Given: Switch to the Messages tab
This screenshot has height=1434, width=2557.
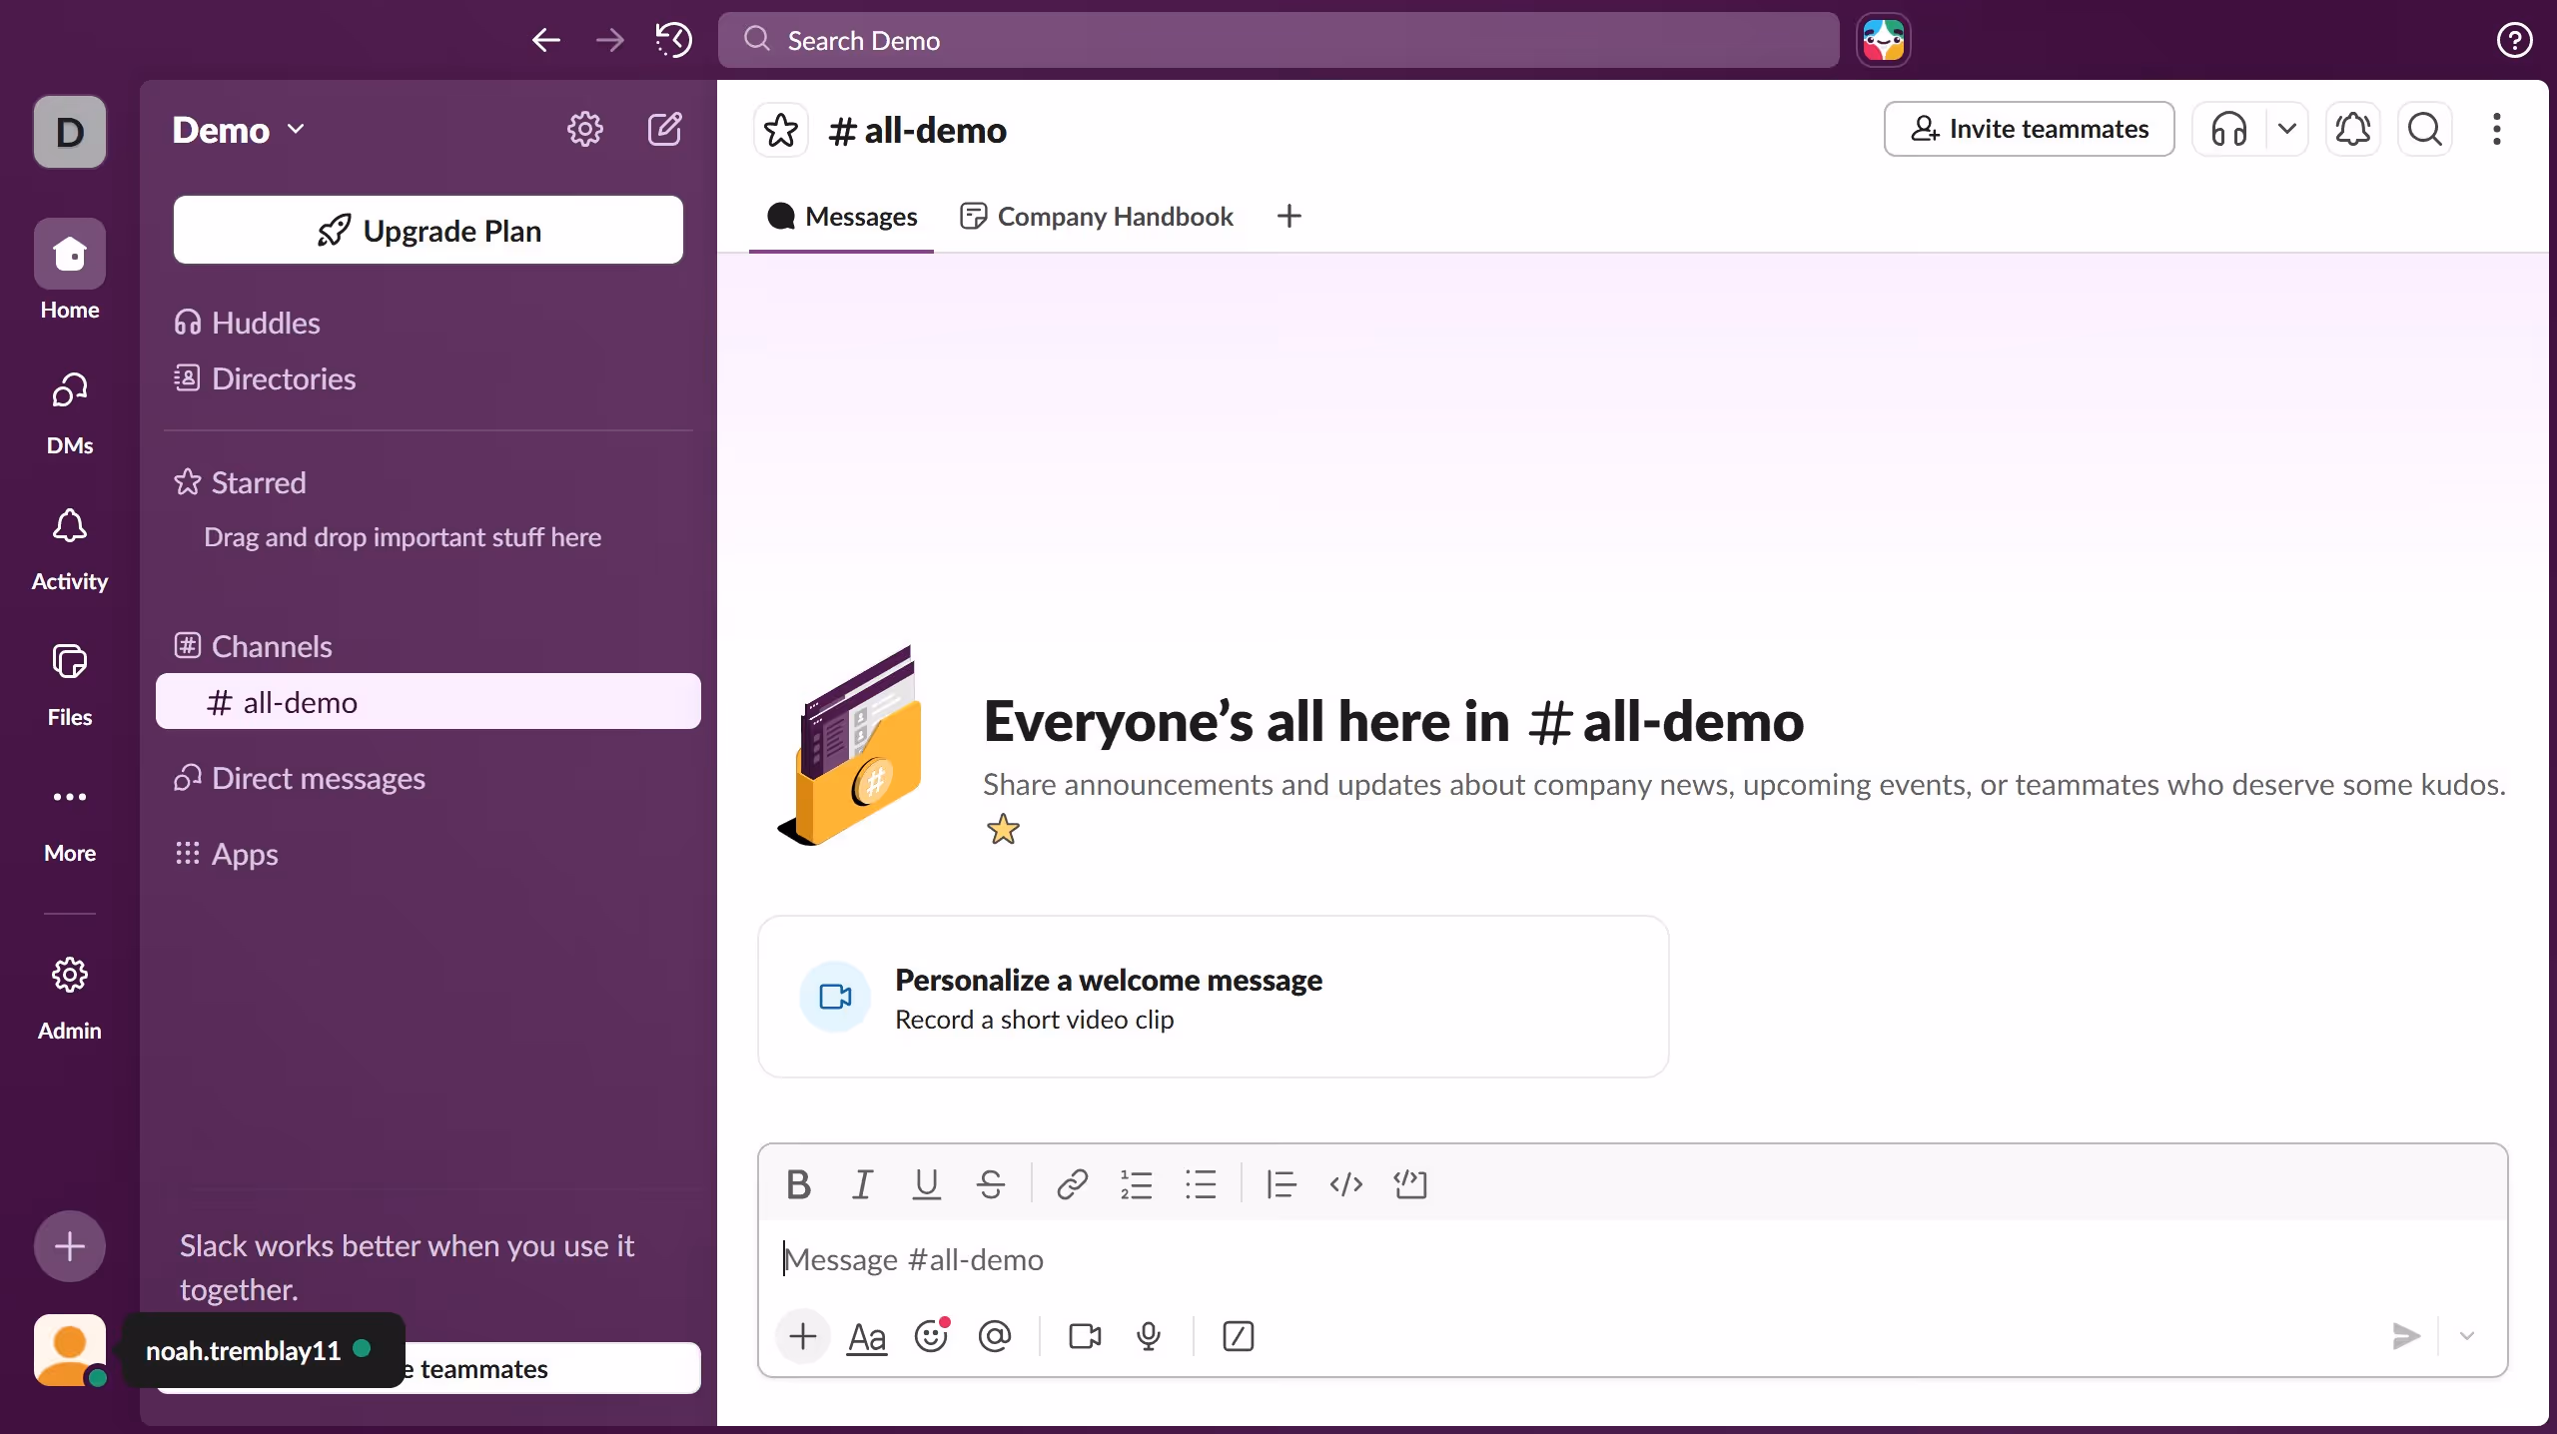Looking at the screenshot, I should 842,217.
